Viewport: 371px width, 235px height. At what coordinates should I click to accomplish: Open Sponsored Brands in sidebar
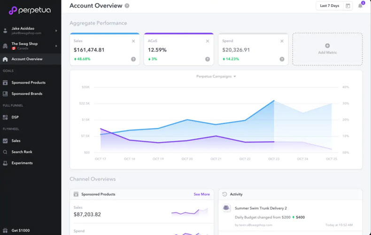point(27,94)
